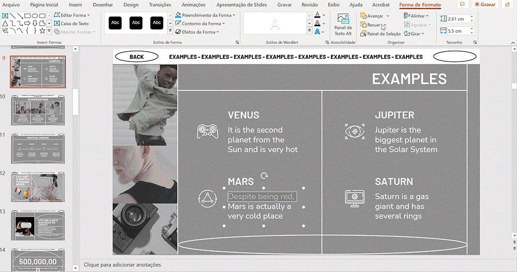517x272 pixels.
Task: Switch to the Página Inicial tab
Action: pyautogui.click(x=44, y=5)
